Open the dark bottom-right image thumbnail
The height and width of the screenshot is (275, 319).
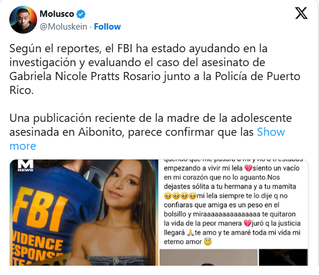pos(283,257)
